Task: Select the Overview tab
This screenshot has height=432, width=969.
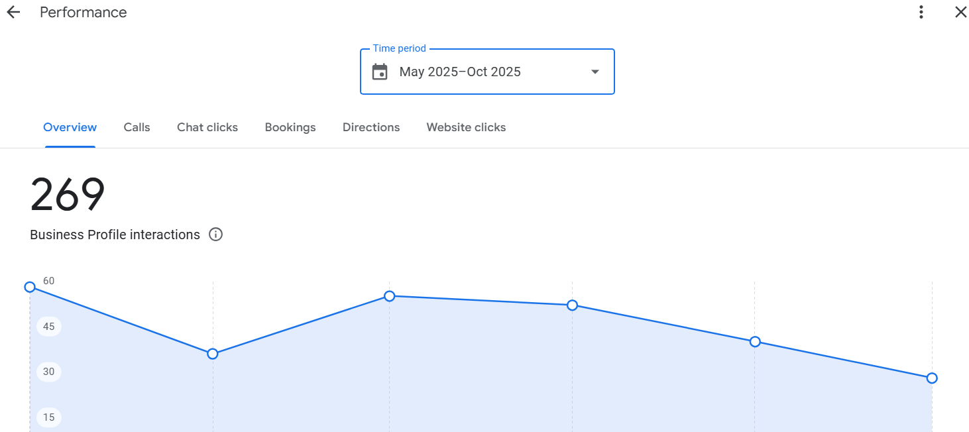Action: coord(70,127)
